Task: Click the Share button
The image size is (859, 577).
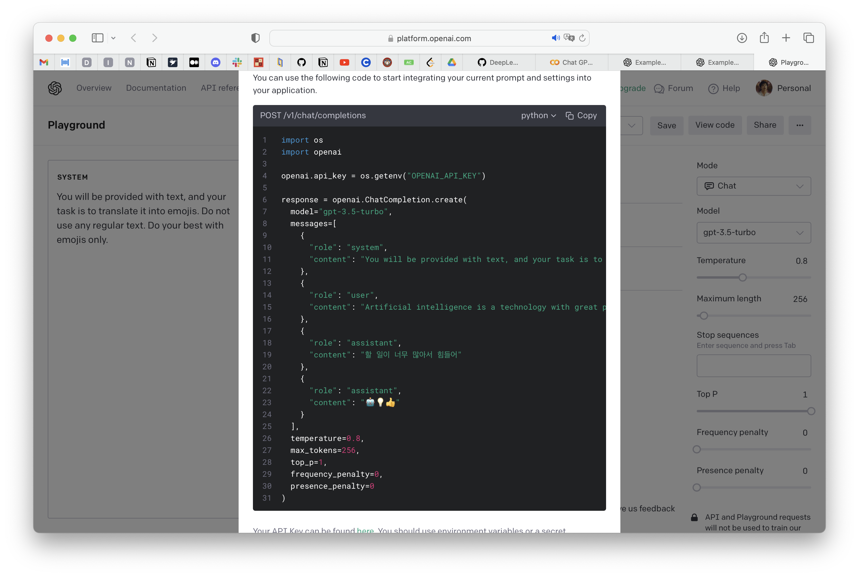Action: (x=764, y=125)
